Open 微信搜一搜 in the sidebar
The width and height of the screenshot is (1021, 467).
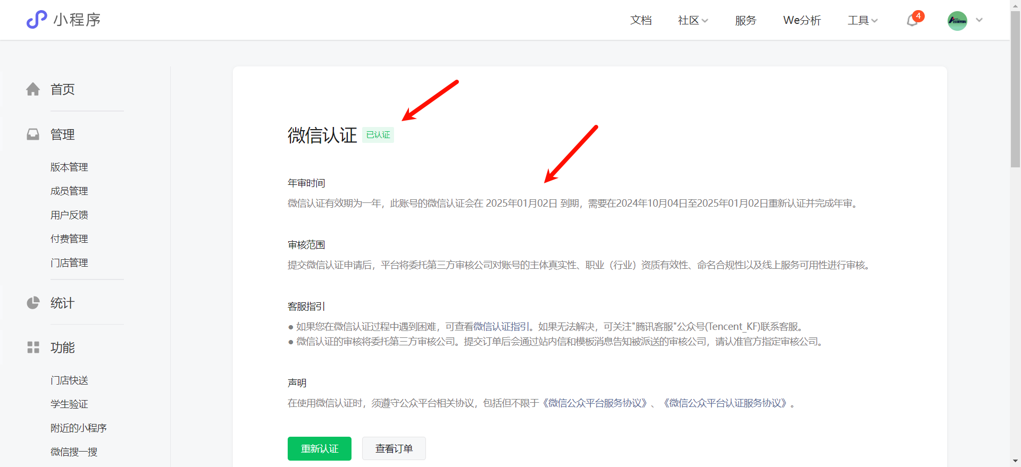point(74,452)
